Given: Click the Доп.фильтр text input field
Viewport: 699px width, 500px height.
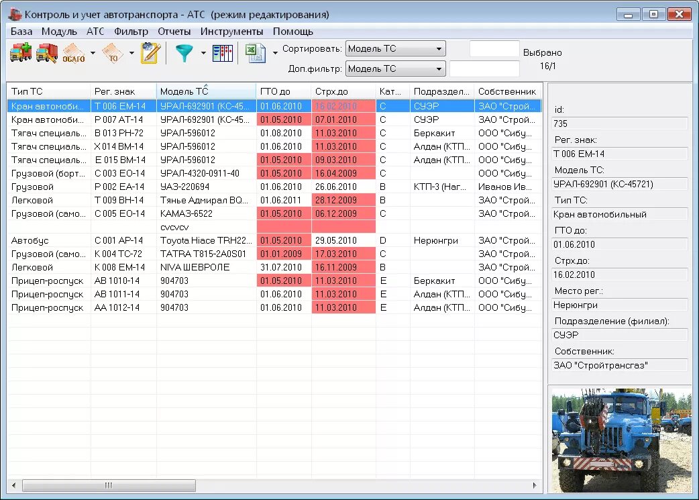Looking at the screenshot, I should pyautogui.click(x=484, y=68).
